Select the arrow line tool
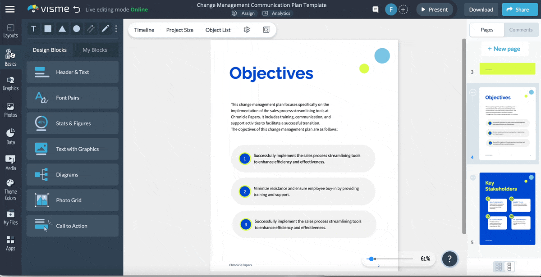This screenshot has height=277, width=541. point(91,28)
